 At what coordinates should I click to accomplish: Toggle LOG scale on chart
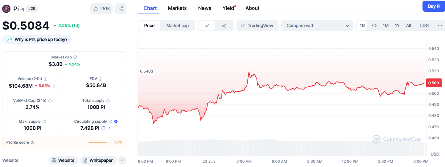click(424, 26)
